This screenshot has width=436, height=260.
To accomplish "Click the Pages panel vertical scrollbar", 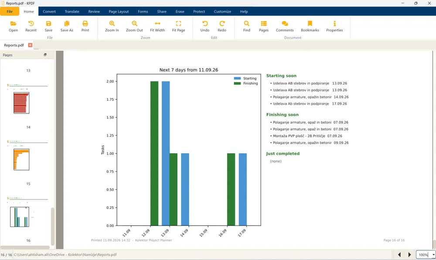I will (x=53, y=226).
